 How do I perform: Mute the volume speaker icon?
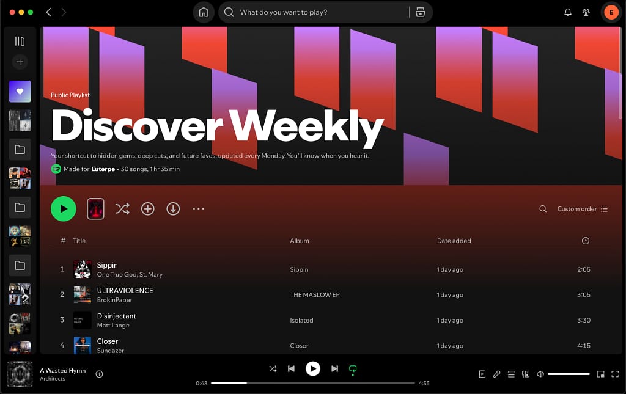(x=540, y=374)
